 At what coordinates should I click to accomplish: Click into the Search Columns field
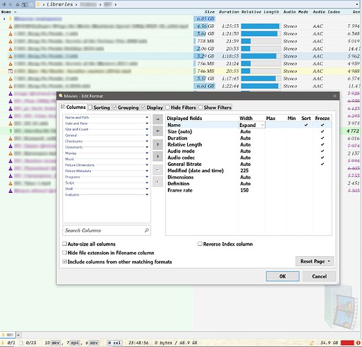pyautogui.click(x=103, y=230)
